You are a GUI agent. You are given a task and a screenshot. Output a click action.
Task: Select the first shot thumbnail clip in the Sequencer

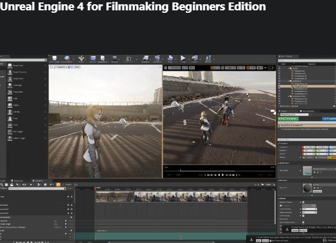pos(115,197)
